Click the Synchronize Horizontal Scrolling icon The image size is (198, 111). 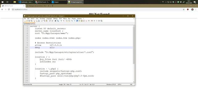[69, 21]
